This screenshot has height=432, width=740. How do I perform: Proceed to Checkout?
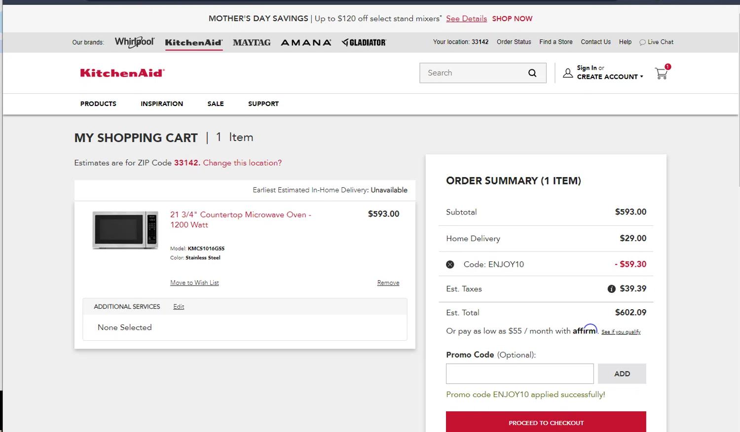546,422
